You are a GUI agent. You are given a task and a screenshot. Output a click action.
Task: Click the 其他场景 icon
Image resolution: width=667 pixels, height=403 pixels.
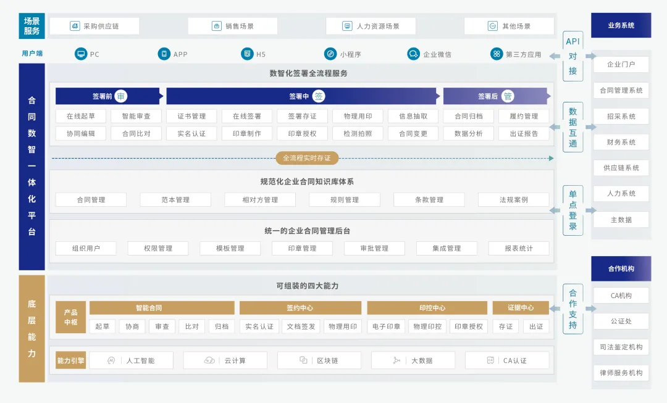[x=493, y=26]
